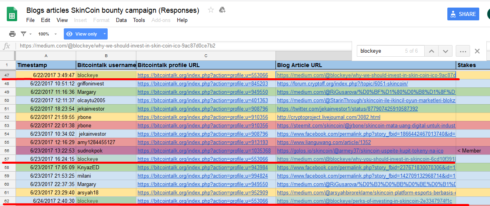Screen dimensions: 490x206
Task: Click the sudnokpok username cell
Action: click(106, 151)
